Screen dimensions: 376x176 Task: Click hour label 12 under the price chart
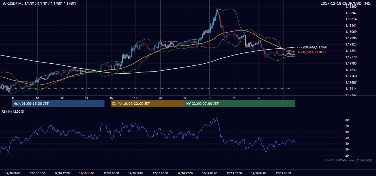pos(62,98)
